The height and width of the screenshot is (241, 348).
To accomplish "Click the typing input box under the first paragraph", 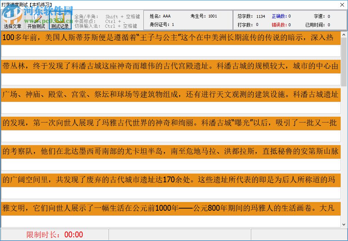I will coord(146,51).
